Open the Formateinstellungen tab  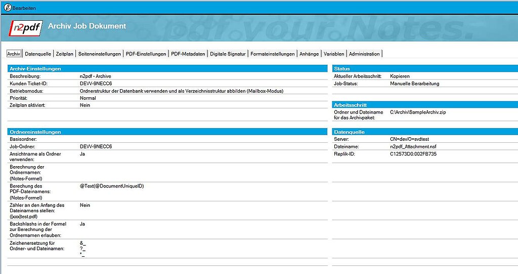[x=273, y=54]
